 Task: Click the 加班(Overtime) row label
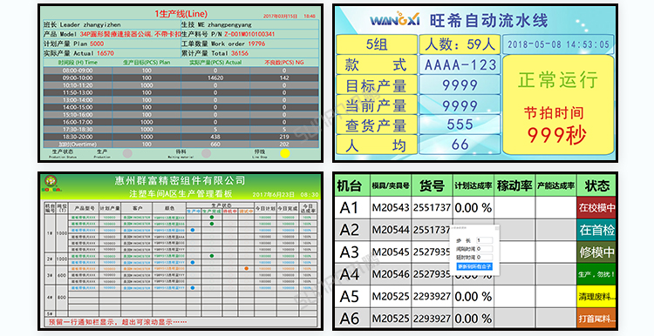click(78, 144)
